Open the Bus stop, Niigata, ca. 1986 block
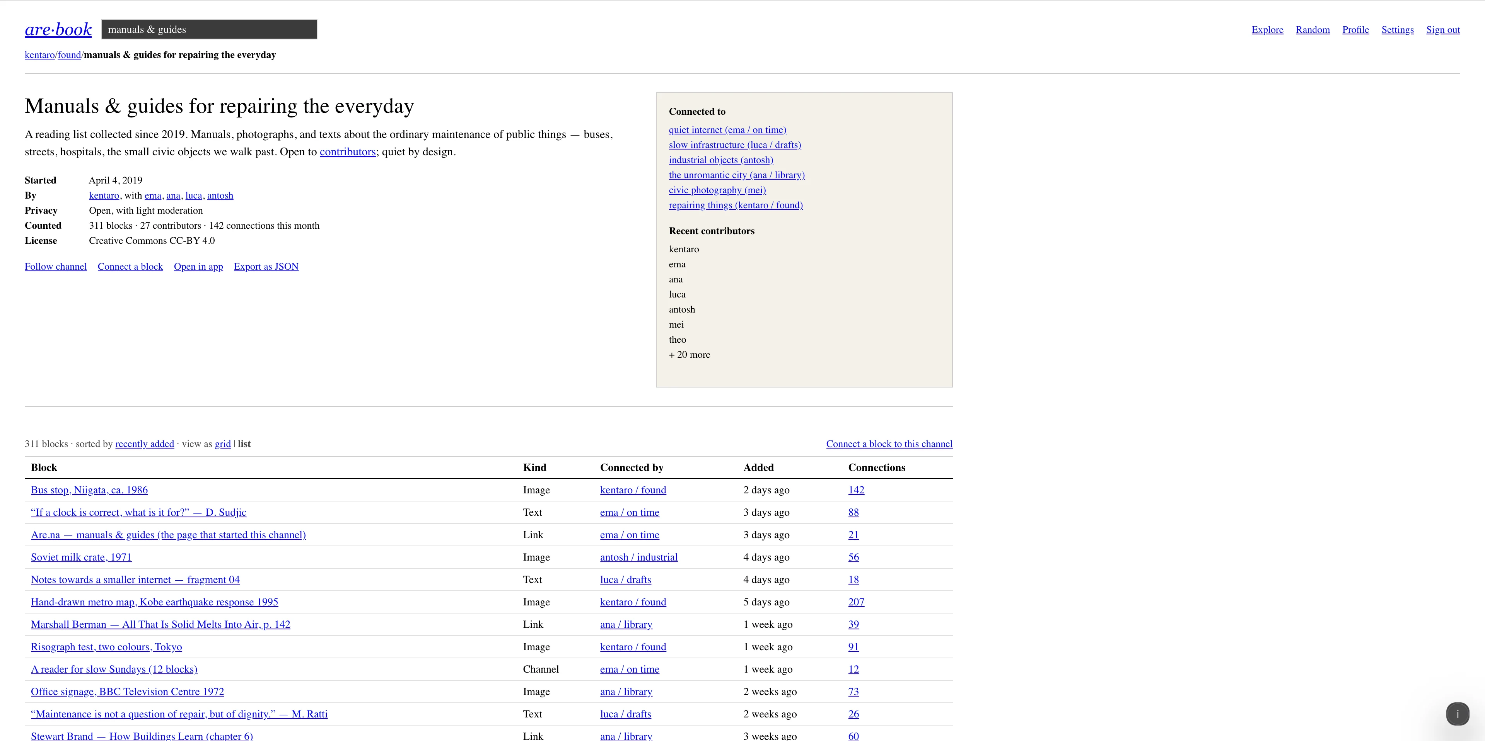This screenshot has width=1485, height=741. [89, 490]
